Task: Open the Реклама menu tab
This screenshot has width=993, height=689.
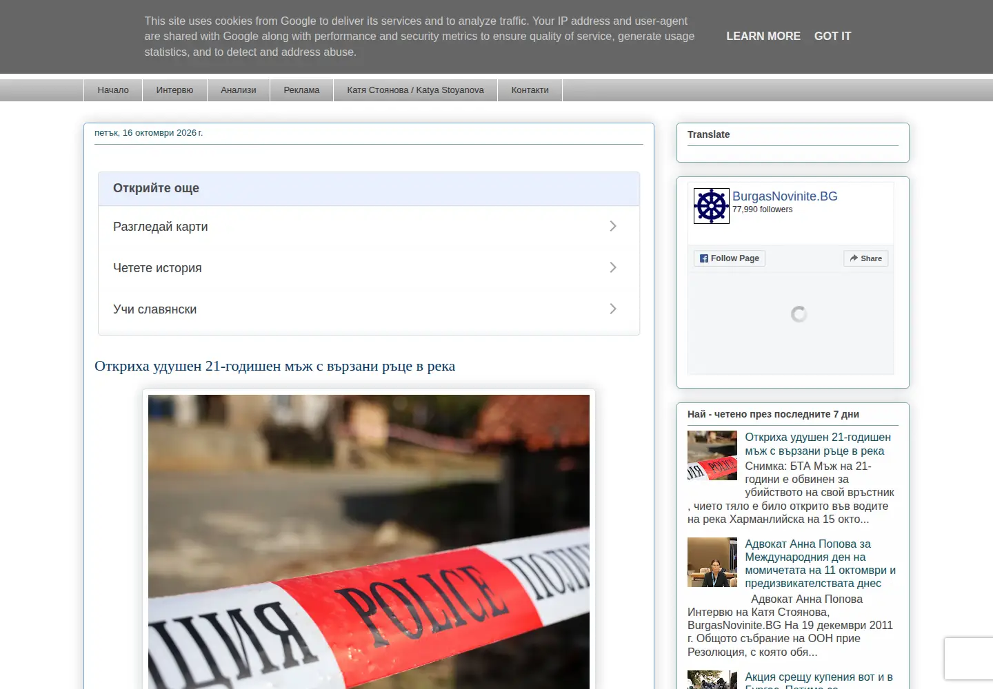Action: [x=301, y=90]
